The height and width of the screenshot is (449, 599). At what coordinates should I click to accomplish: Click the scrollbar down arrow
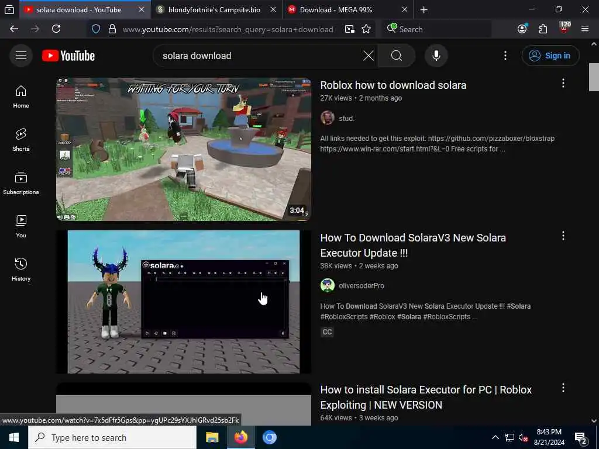tap(594, 421)
